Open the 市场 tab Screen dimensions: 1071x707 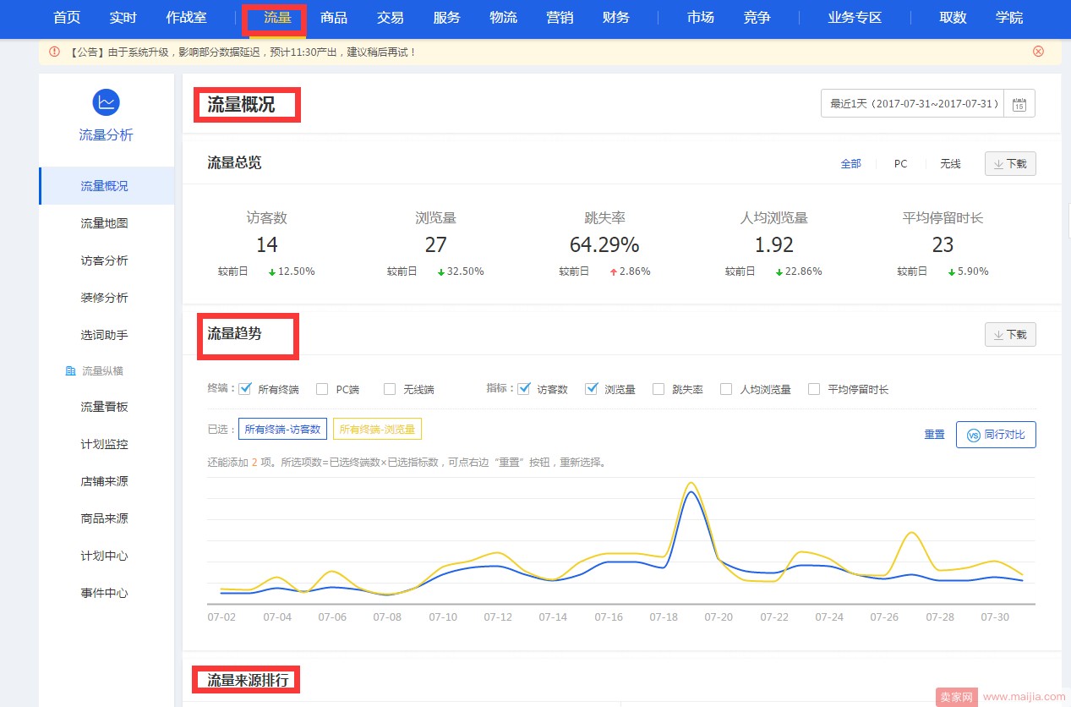[x=701, y=18]
